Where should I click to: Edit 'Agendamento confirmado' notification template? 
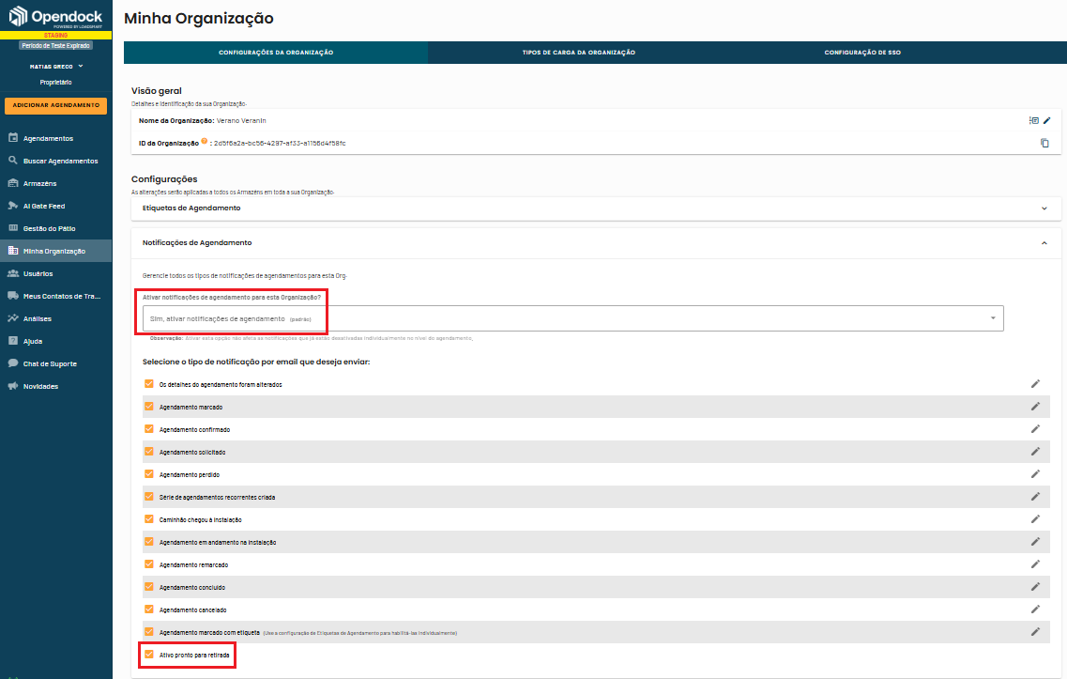pyautogui.click(x=1035, y=429)
